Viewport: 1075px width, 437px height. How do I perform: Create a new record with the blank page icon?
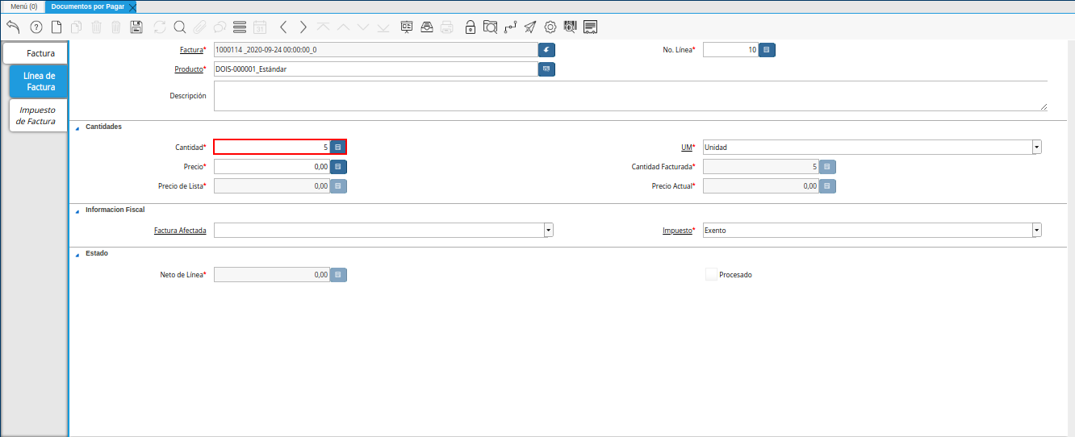pos(56,27)
